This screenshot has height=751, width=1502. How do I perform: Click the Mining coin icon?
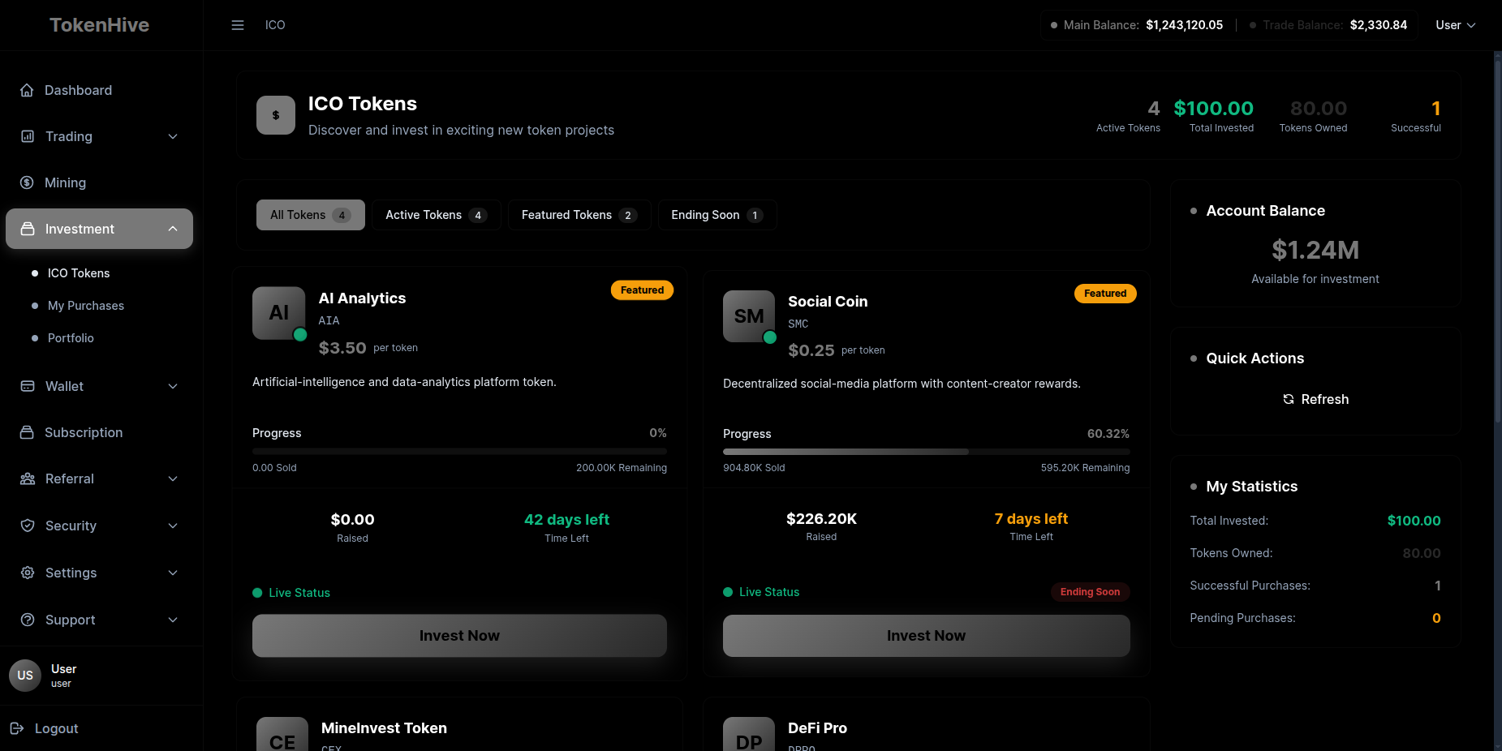click(x=27, y=182)
